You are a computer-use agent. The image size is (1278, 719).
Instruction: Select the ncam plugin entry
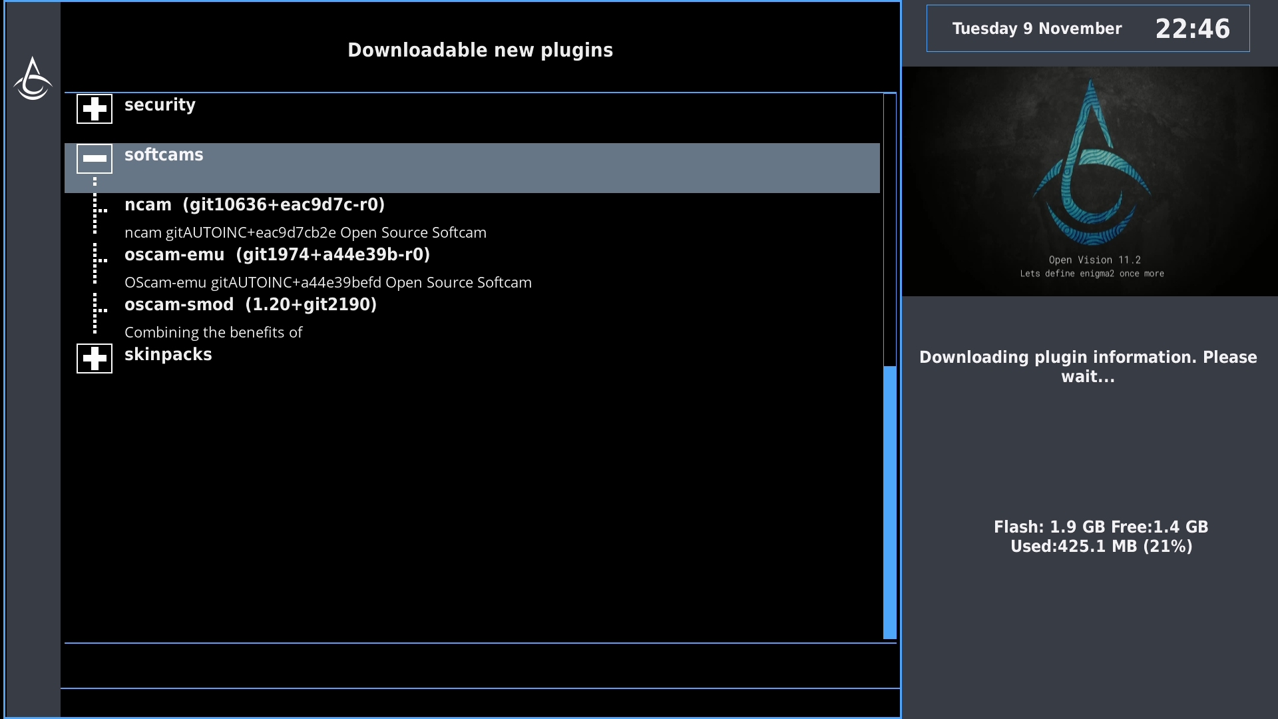pos(254,205)
